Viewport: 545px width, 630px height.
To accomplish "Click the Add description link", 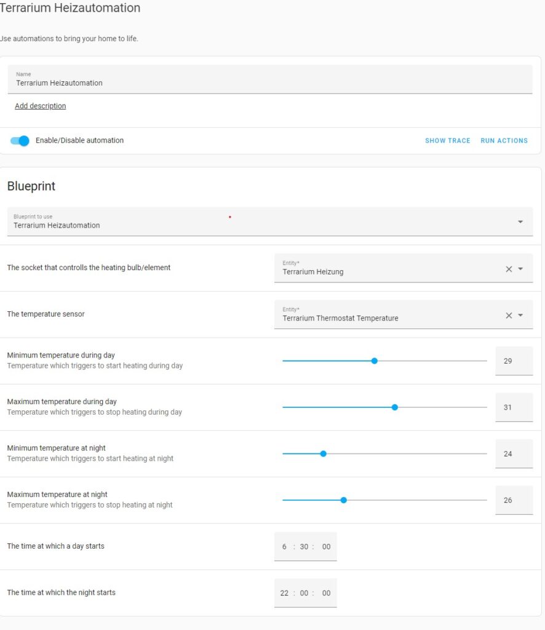I will click(x=40, y=106).
